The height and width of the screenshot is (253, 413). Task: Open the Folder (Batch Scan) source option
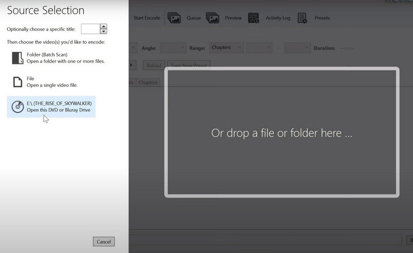[x=58, y=58]
